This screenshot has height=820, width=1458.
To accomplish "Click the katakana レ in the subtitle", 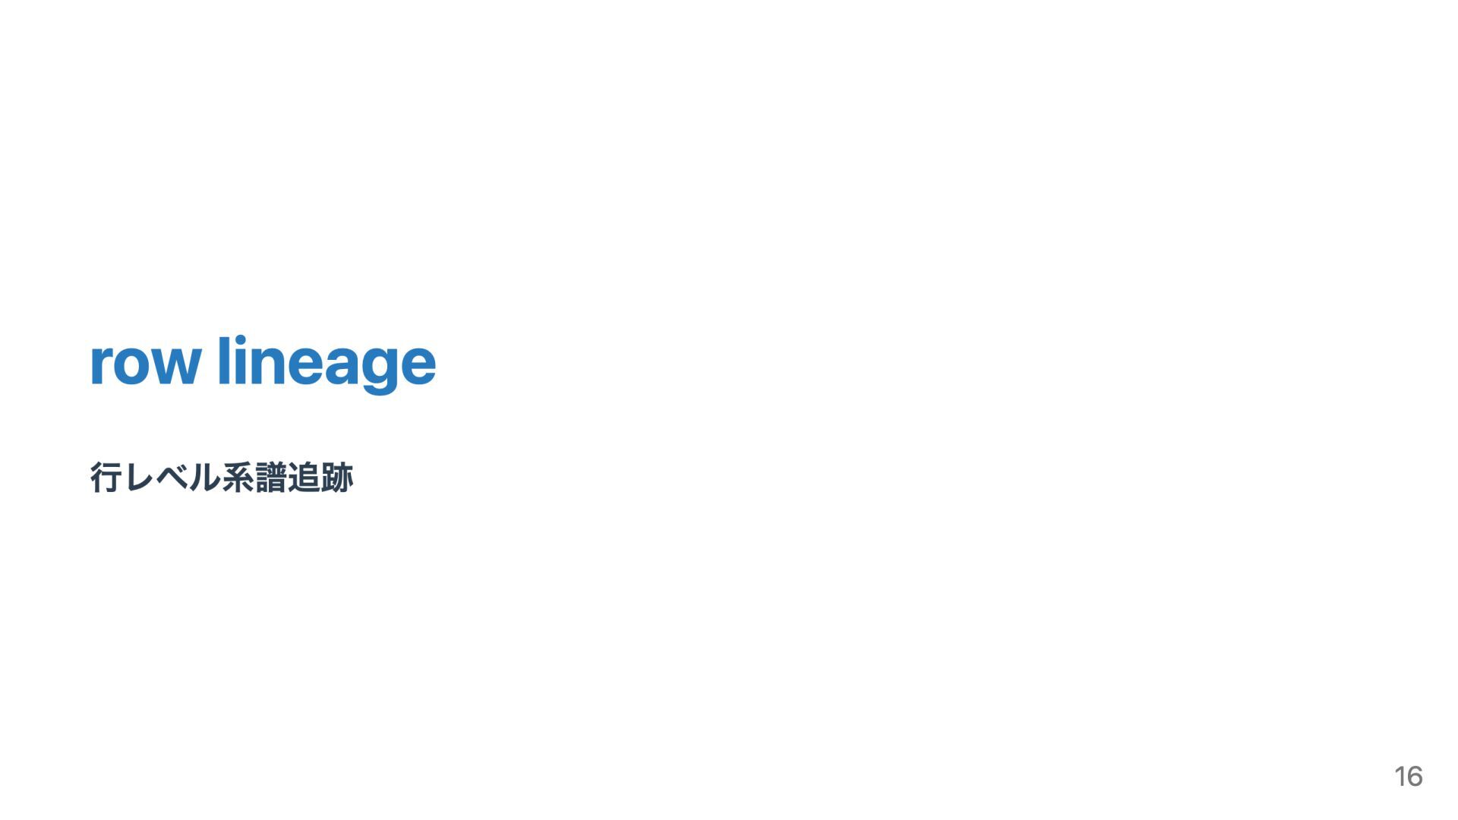I will [x=140, y=478].
